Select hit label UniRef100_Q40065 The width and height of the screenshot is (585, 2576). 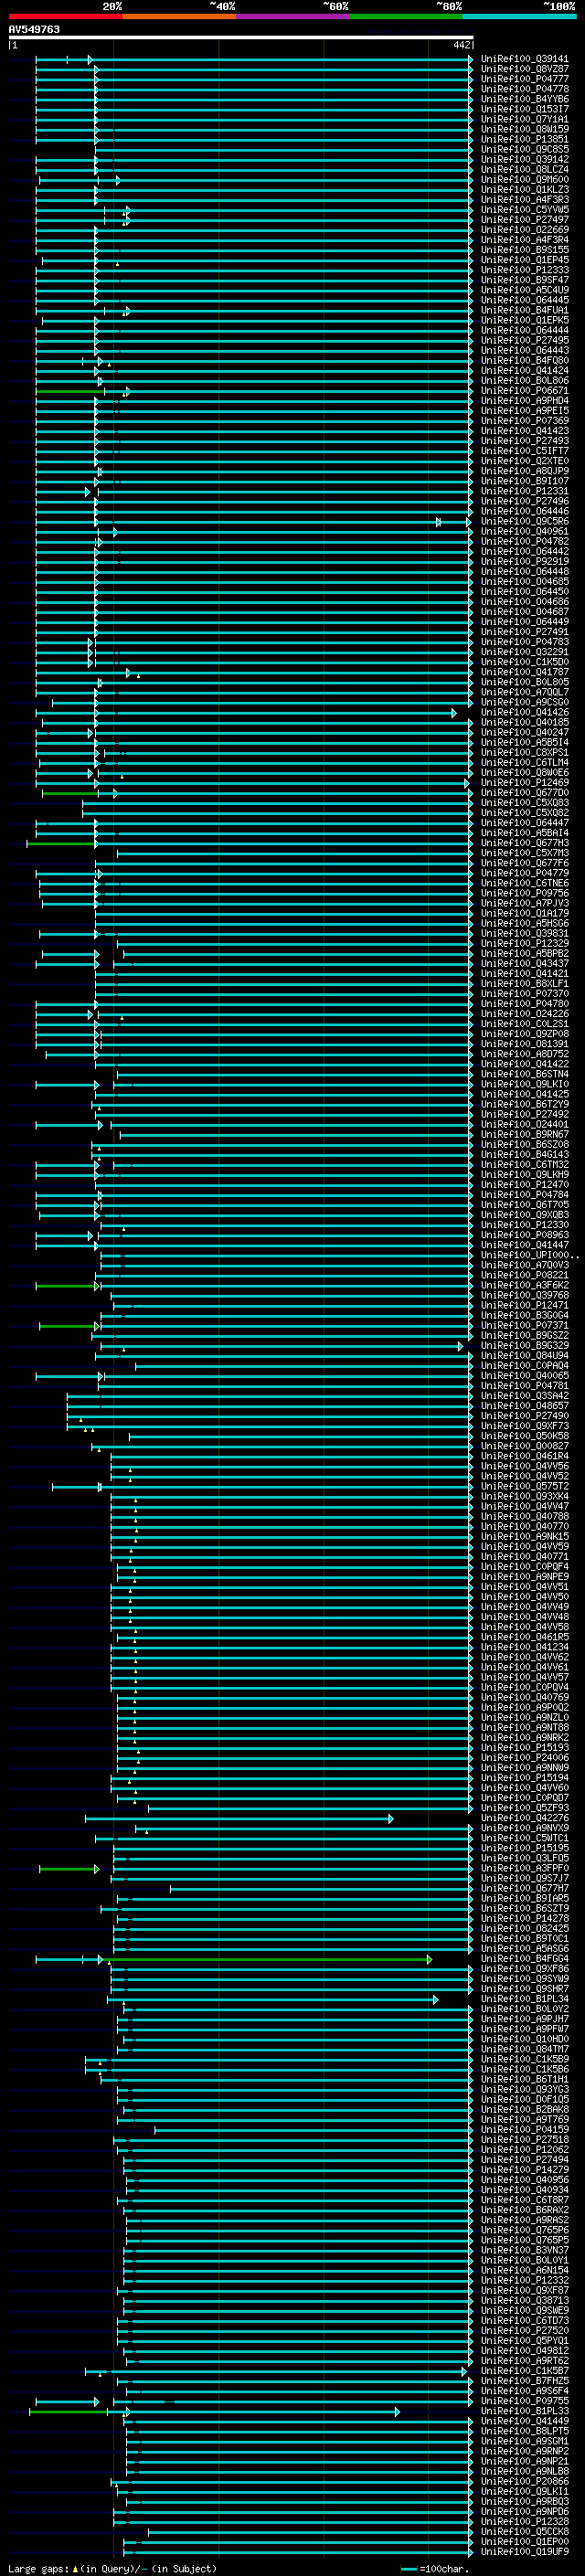pos(525,1376)
